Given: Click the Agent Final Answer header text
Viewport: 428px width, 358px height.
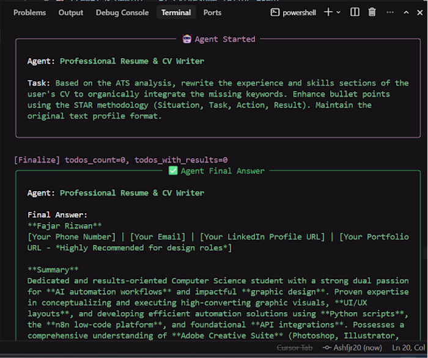Looking at the screenshot, I should 223,171.
